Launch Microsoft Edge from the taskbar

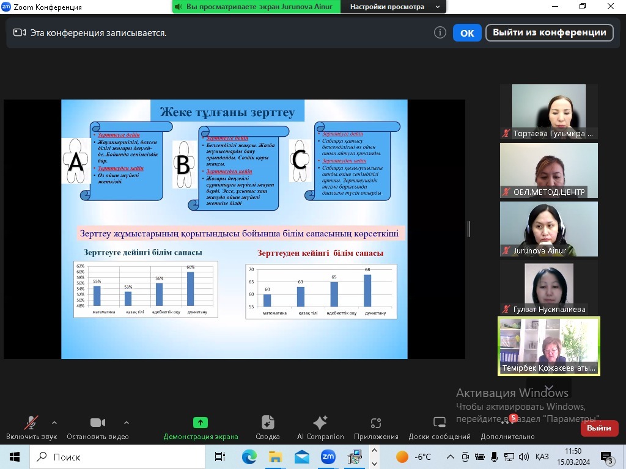(x=249, y=457)
